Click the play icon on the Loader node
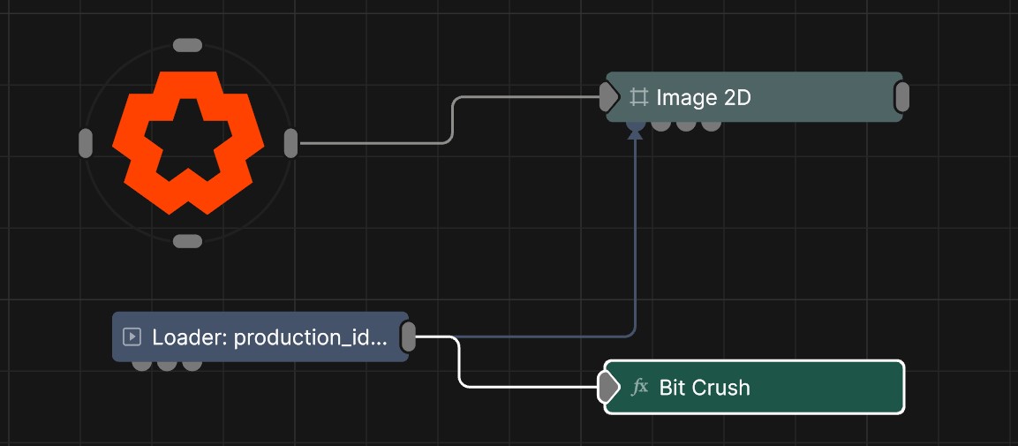Screen dimensions: 1018x446 tap(132, 336)
